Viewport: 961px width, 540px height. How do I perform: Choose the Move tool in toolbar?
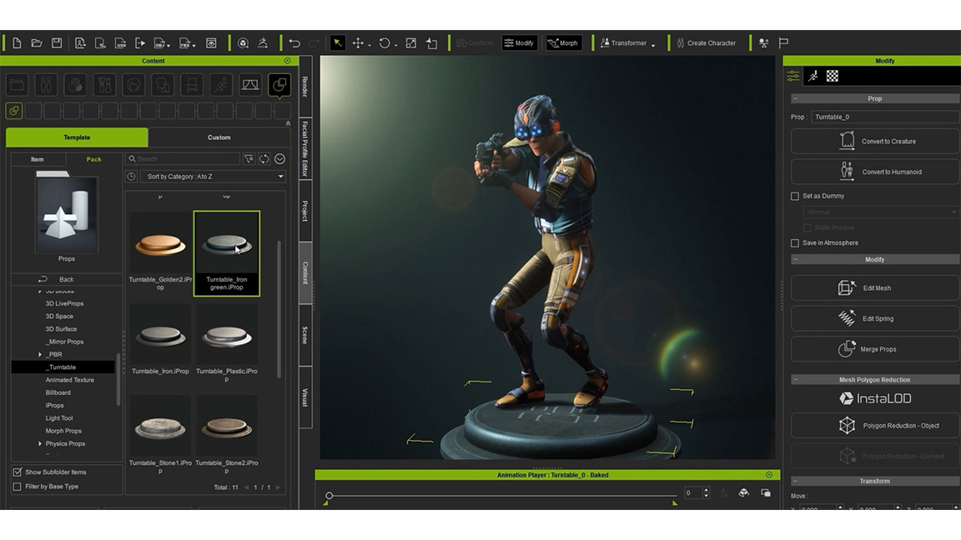pyautogui.click(x=359, y=42)
